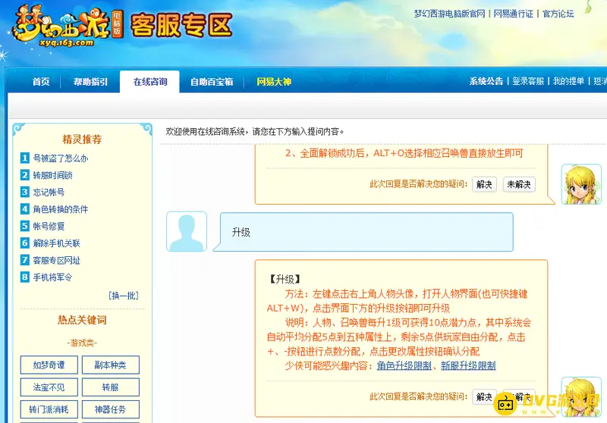Click number 2 badge beside 转服时间锁
Viewport: 607px width, 423px height.
[25, 175]
